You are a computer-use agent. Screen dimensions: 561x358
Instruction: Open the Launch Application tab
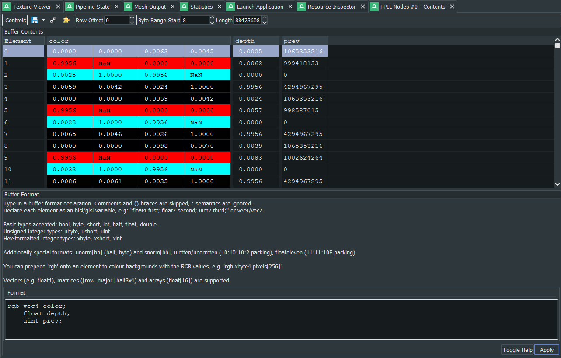coord(260,7)
